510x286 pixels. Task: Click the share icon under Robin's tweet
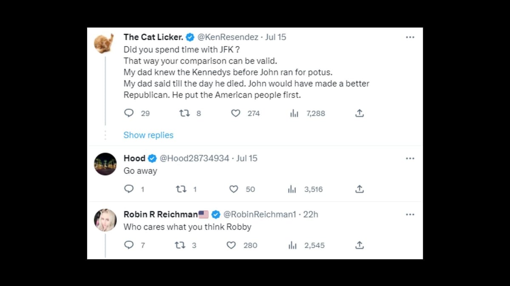359,245
